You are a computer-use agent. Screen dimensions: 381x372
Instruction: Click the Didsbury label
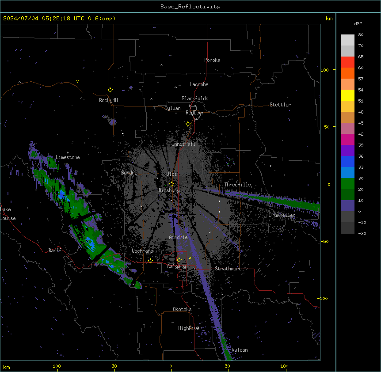click(169, 190)
